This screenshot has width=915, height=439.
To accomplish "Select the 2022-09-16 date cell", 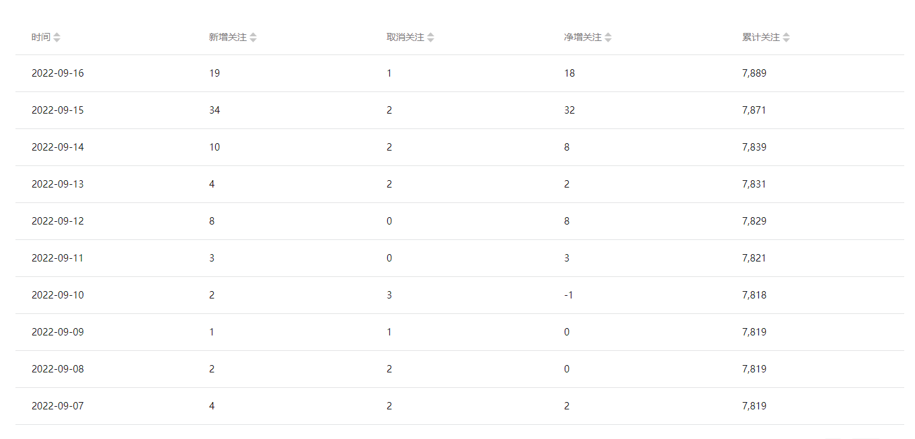I will click(x=58, y=73).
